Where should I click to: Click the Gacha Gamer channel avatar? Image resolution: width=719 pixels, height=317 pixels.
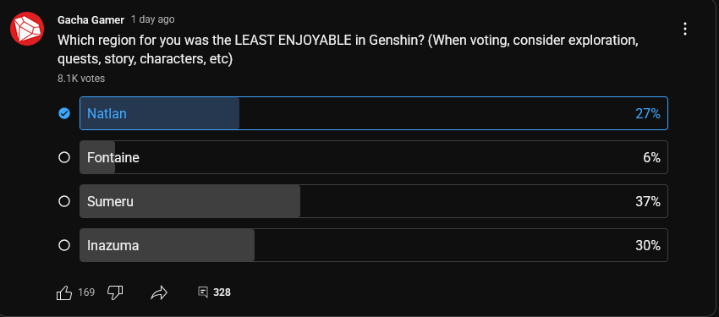click(x=27, y=29)
